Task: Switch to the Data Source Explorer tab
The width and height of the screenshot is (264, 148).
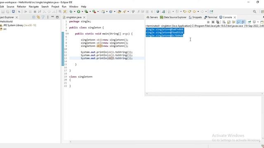Action: coord(173,17)
